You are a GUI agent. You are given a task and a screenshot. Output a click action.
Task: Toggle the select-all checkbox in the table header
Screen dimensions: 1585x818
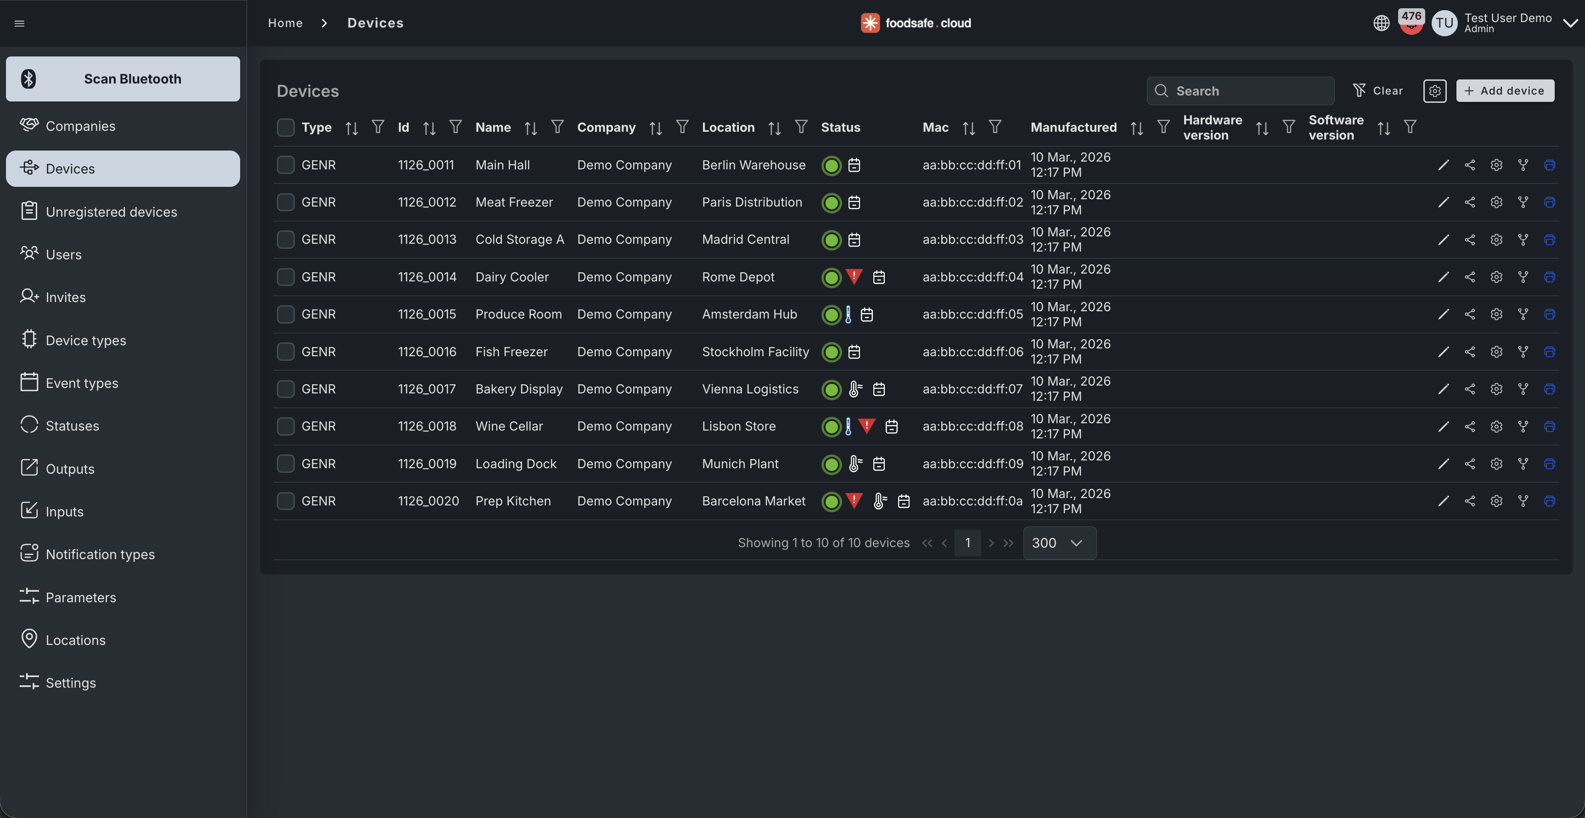[x=286, y=127]
